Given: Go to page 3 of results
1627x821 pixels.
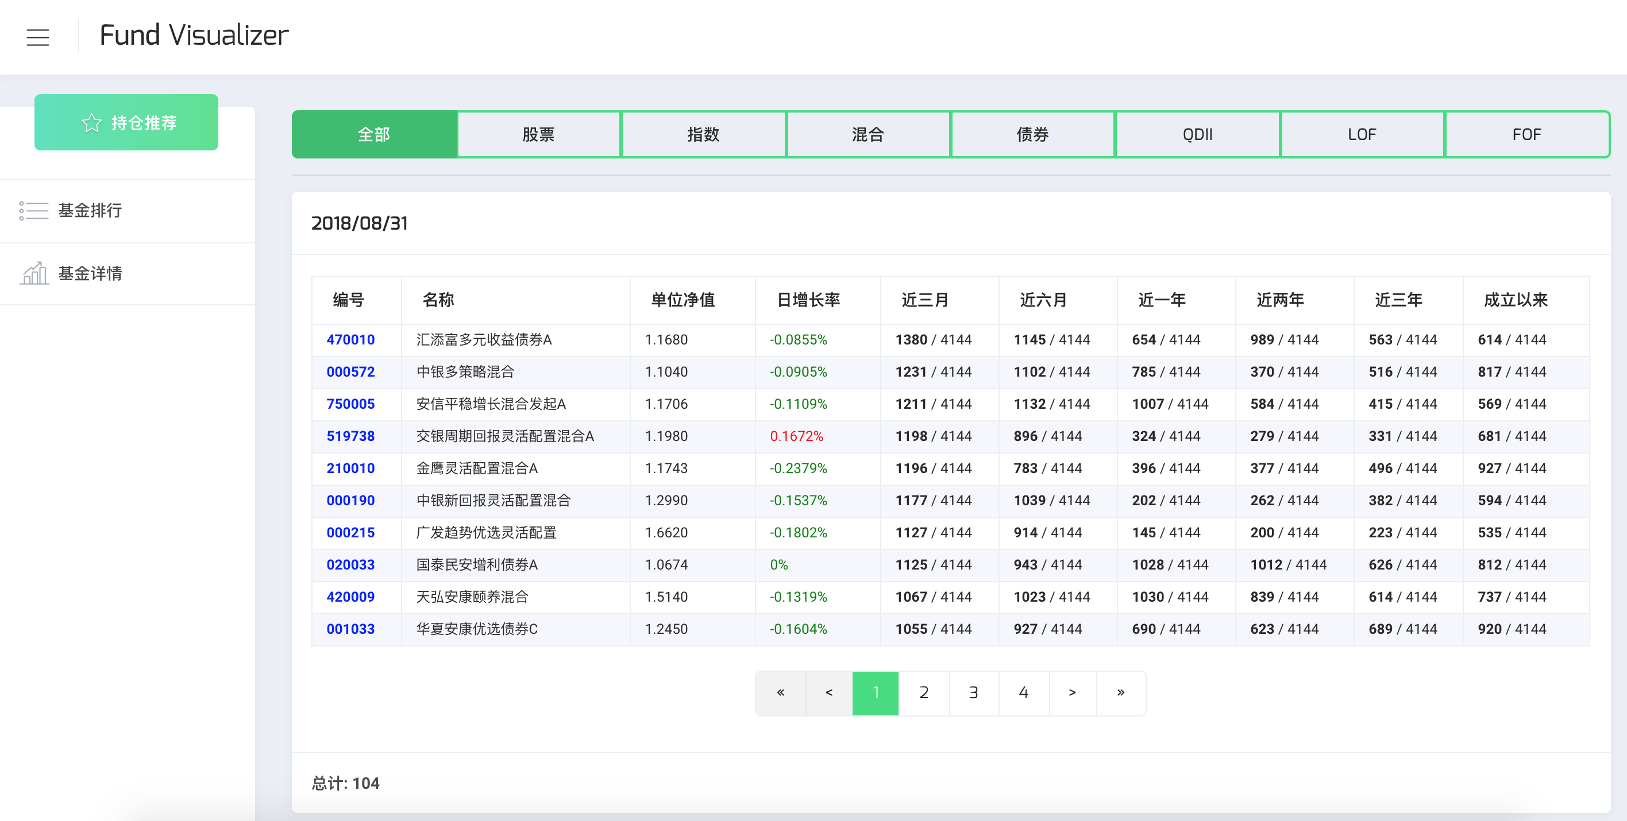Looking at the screenshot, I should click(973, 692).
